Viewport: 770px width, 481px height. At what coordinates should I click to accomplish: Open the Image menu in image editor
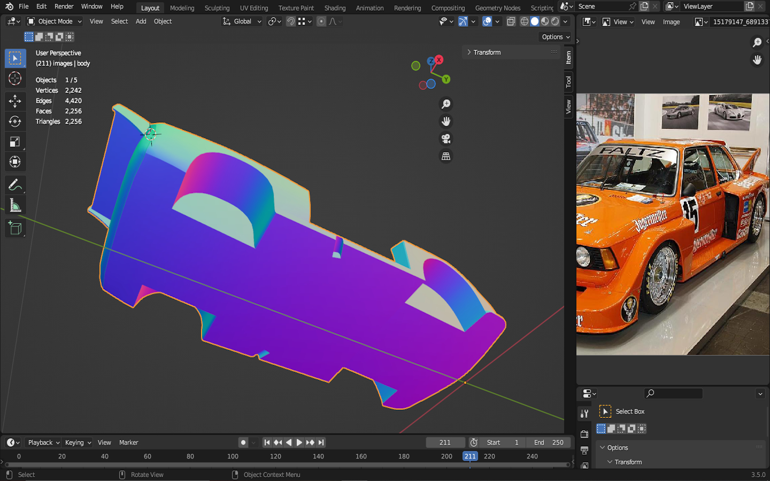671,22
